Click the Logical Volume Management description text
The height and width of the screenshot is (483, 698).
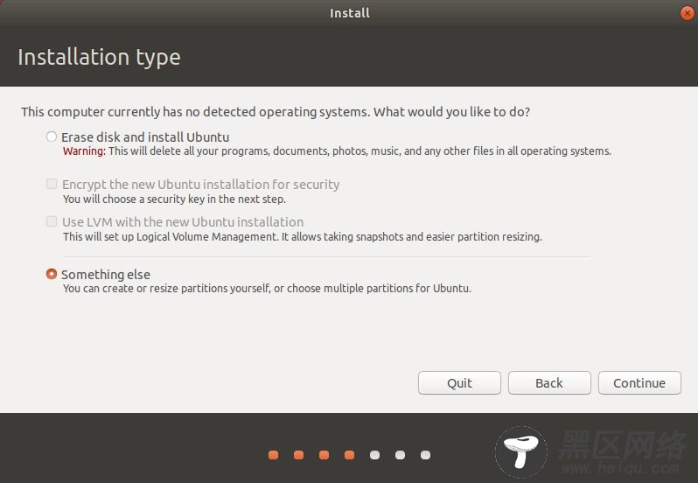[303, 236]
